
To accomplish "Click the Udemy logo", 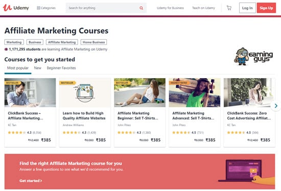I will coord(16,8).
